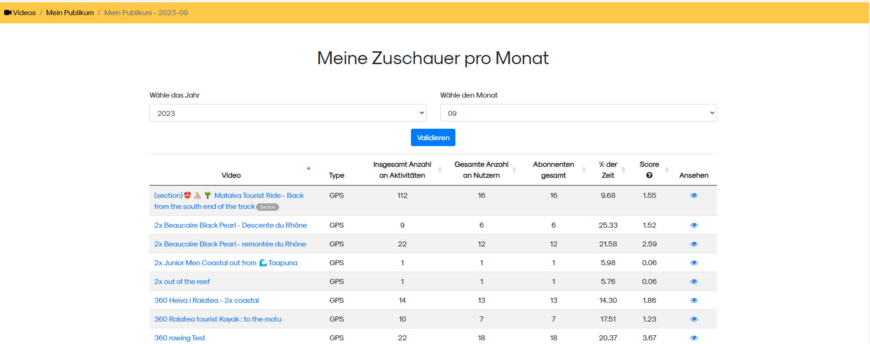Click the Validieren button

[x=433, y=137]
